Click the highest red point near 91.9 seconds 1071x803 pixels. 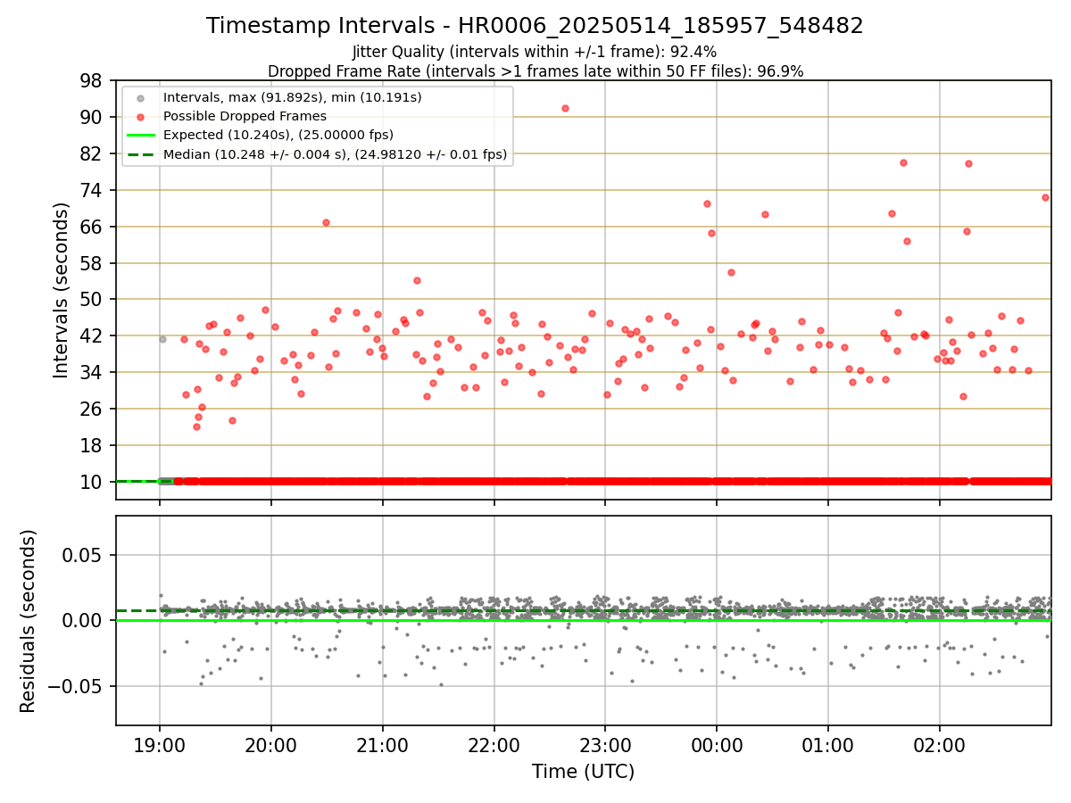565,108
